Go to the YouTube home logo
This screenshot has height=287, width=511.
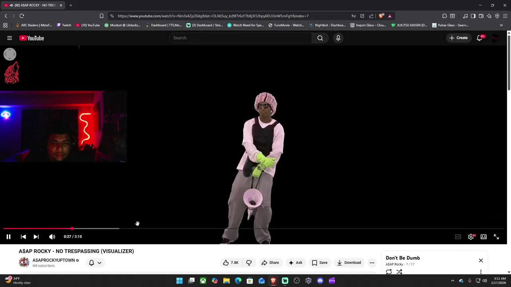click(32, 38)
